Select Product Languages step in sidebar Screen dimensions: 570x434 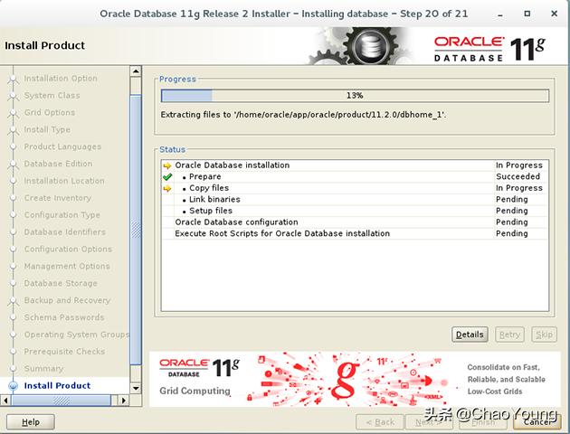tap(62, 146)
